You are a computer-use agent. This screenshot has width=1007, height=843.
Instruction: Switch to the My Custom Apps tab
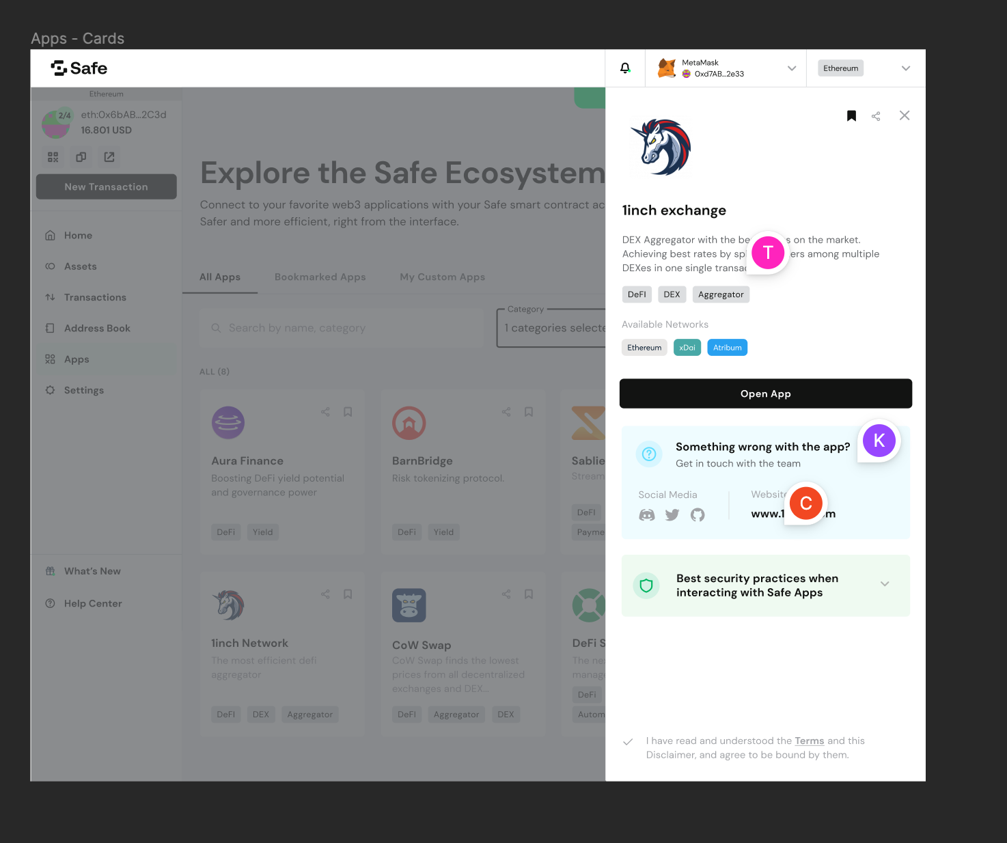pyautogui.click(x=443, y=277)
